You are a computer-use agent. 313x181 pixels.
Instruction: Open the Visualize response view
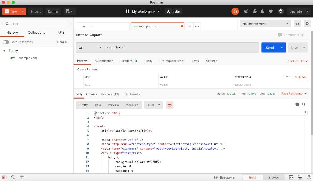pos(132,105)
